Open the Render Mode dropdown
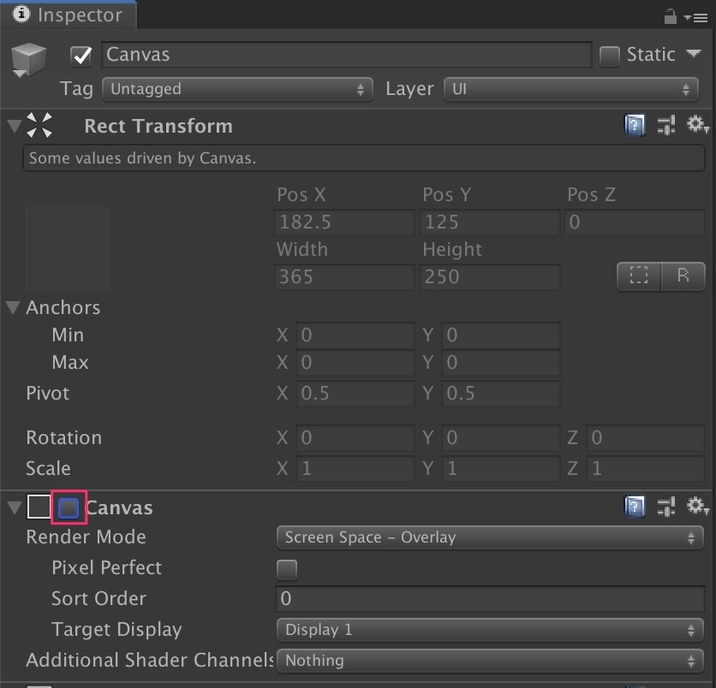 (x=489, y=537)
